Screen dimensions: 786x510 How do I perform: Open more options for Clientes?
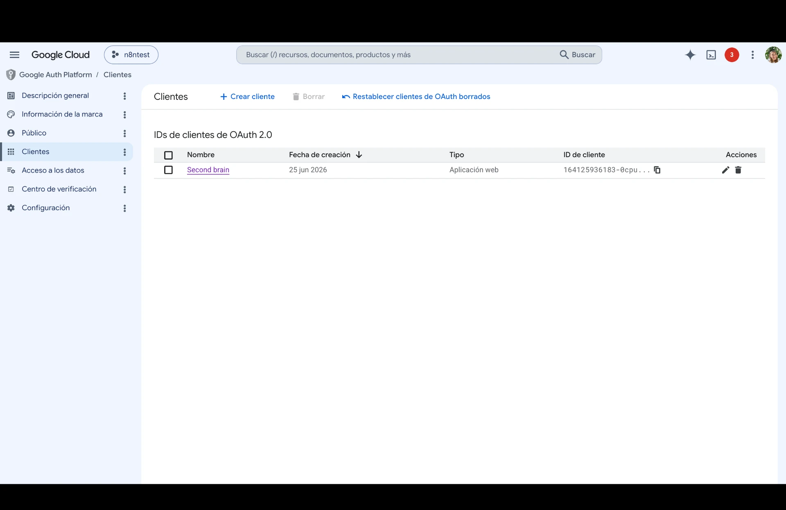(125, 152)
